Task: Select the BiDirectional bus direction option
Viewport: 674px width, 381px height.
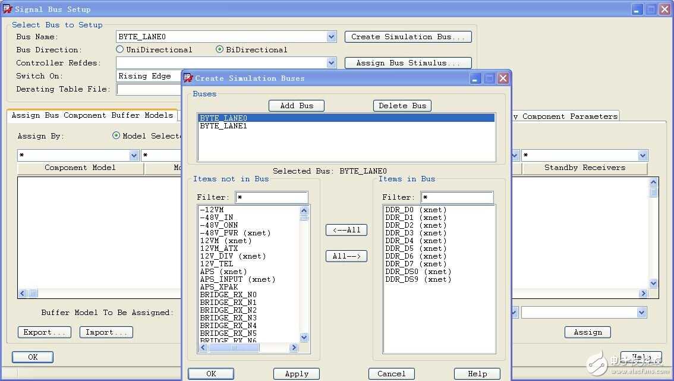Action: (220, 49)
